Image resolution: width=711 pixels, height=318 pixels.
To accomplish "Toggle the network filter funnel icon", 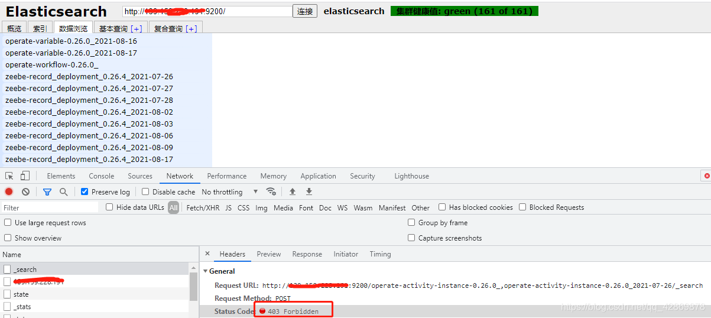I will (47, 192).
